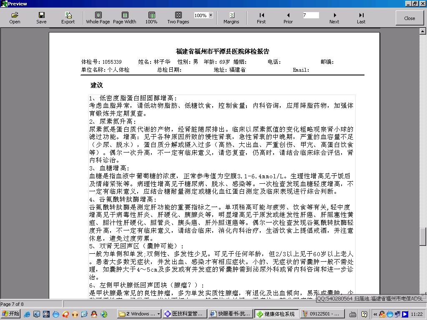Open the 2 Windows taskbar group
The width and height of the screenshot is (427, 320).
point(139,314)
